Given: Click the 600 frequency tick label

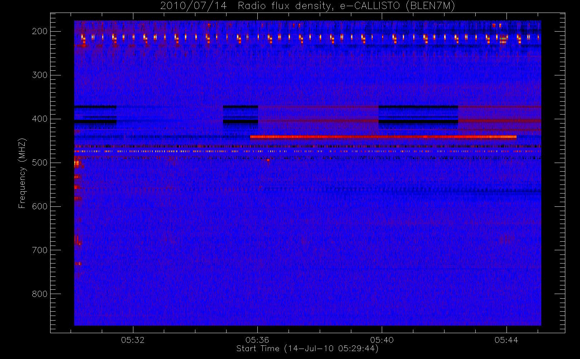Looking at the screenshot, I should point(40,206).
